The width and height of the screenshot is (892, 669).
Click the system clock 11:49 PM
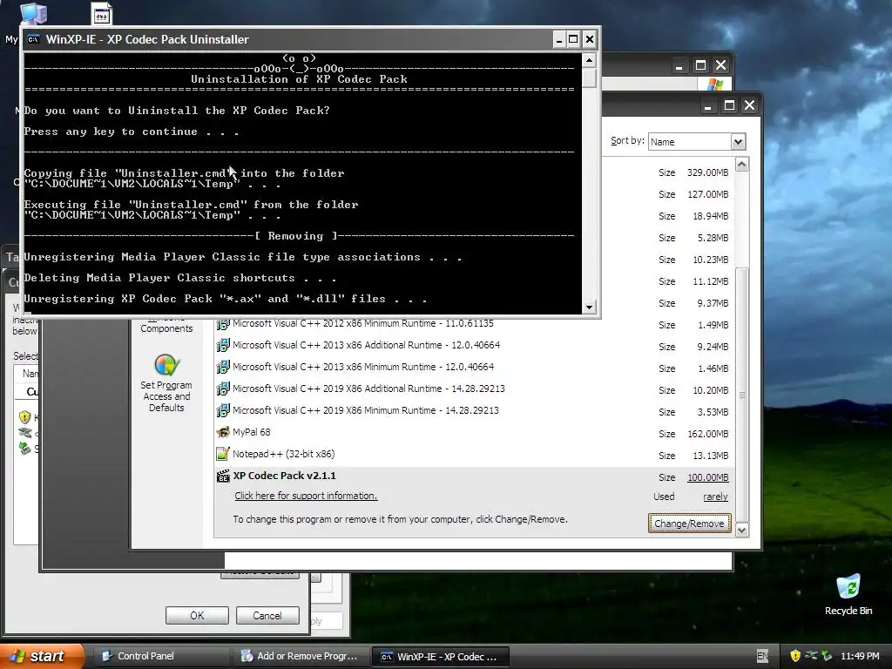coord(860,656)
